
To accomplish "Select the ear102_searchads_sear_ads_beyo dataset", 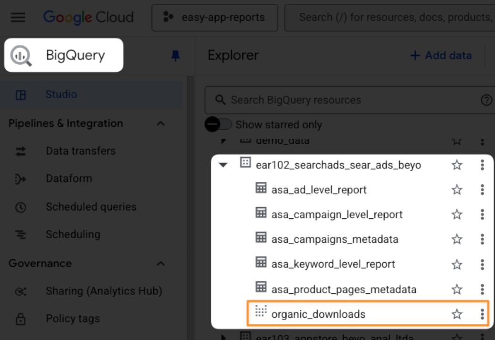I will [x=338, y=165].
